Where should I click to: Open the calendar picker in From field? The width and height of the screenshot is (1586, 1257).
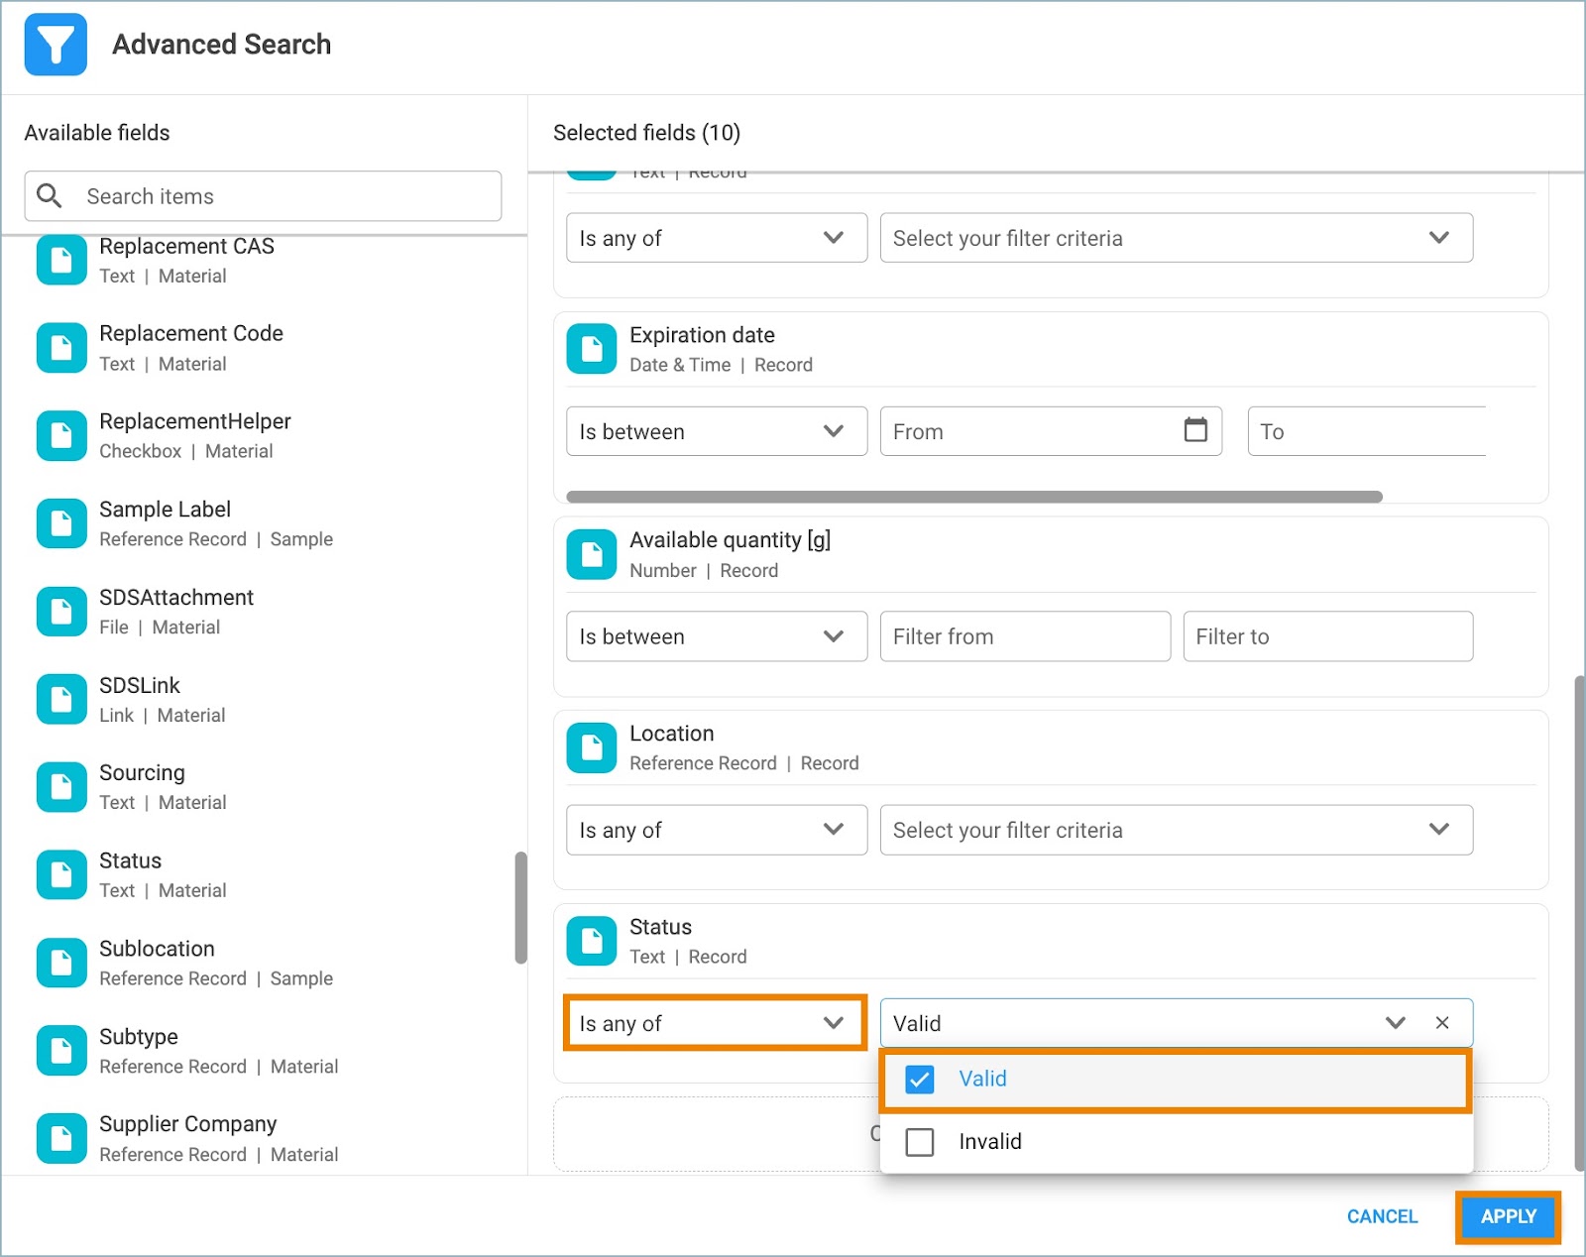[x=1195, y=430]
